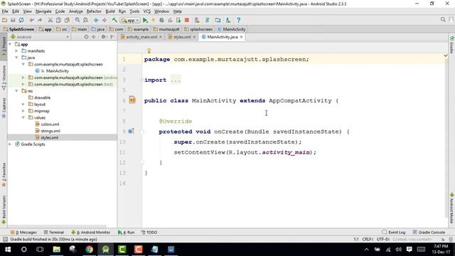Click the Undo arrow icon

click(x=31, y=20)
